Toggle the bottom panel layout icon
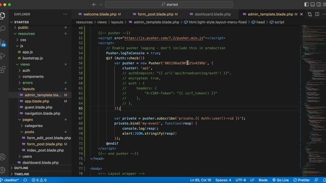326x183 pixels. pyautogui.click(x=312, y=5)
